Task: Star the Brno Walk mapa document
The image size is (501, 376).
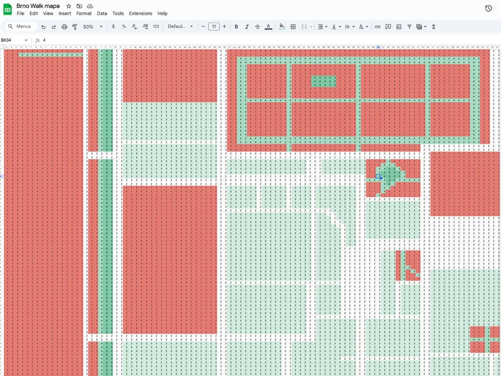Action: 69,6
